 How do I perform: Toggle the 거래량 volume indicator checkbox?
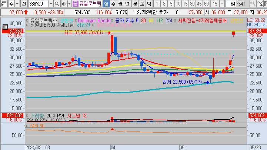pyautogui.click(x=27, y=116)
